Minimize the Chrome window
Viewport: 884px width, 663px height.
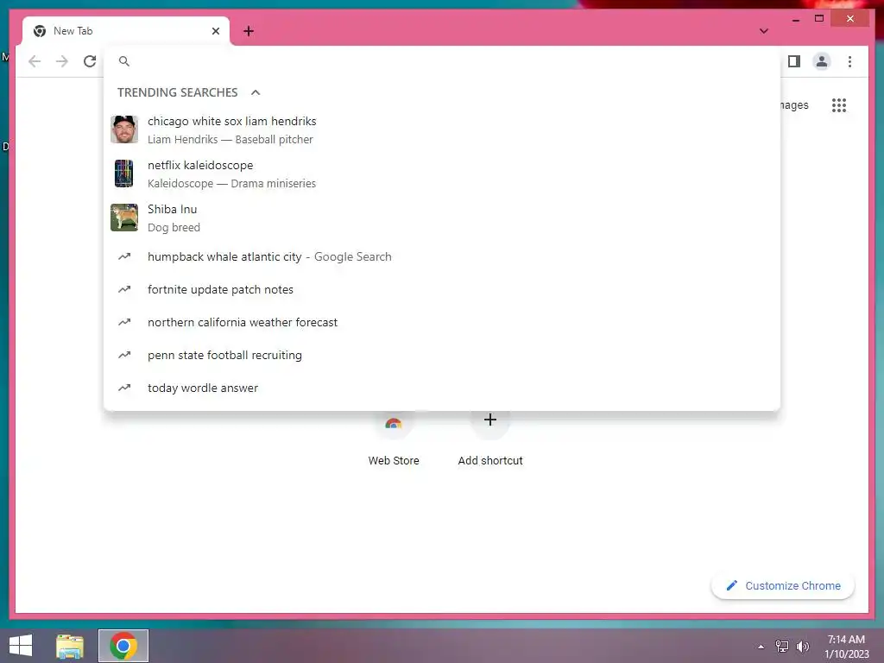795,19
